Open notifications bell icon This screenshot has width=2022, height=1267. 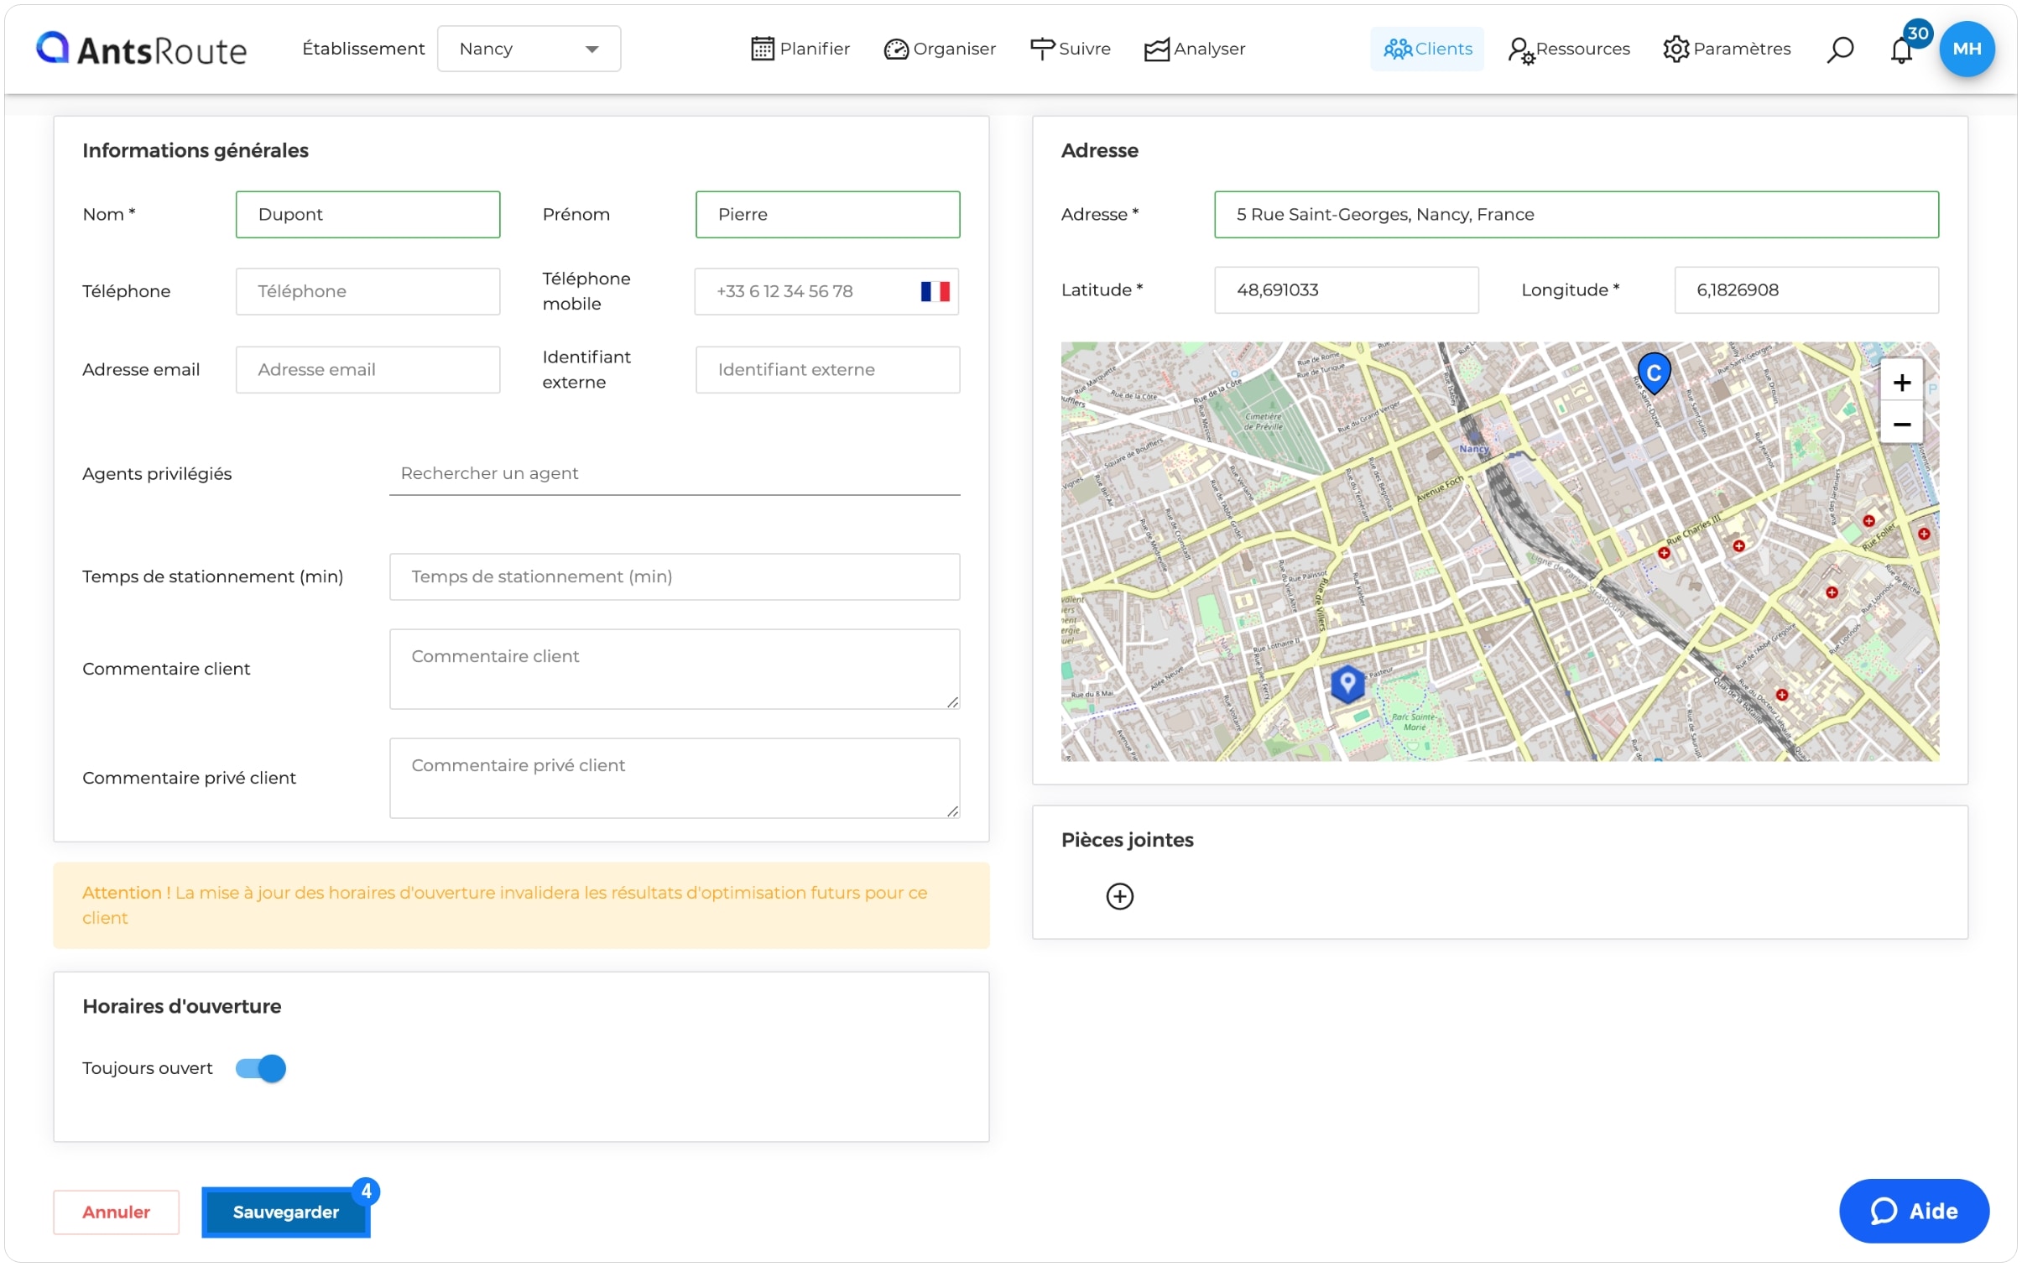click(x=1900, y=50)
